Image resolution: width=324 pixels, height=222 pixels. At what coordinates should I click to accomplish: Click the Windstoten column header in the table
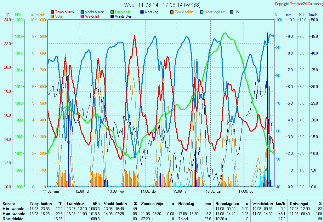coord(262,204)
